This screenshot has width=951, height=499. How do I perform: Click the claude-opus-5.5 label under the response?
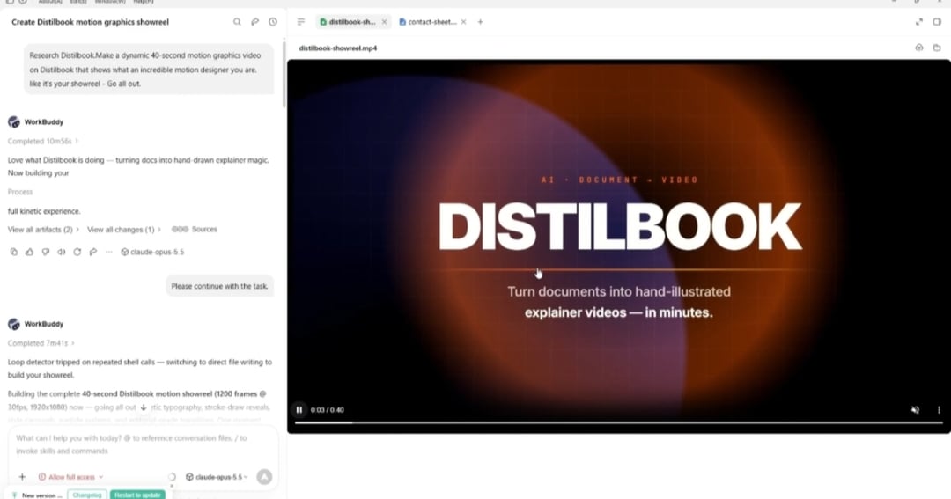[x=152, y=252]
